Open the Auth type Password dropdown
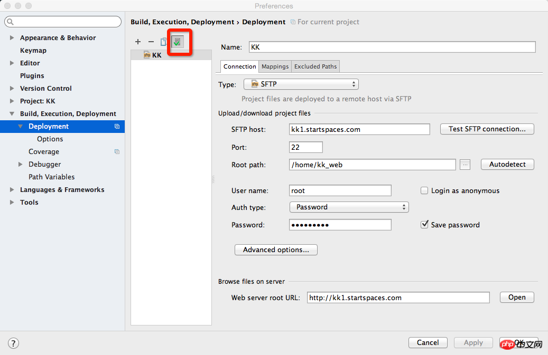The height and width of the screenshot is (355, 548). pos(349,207)
